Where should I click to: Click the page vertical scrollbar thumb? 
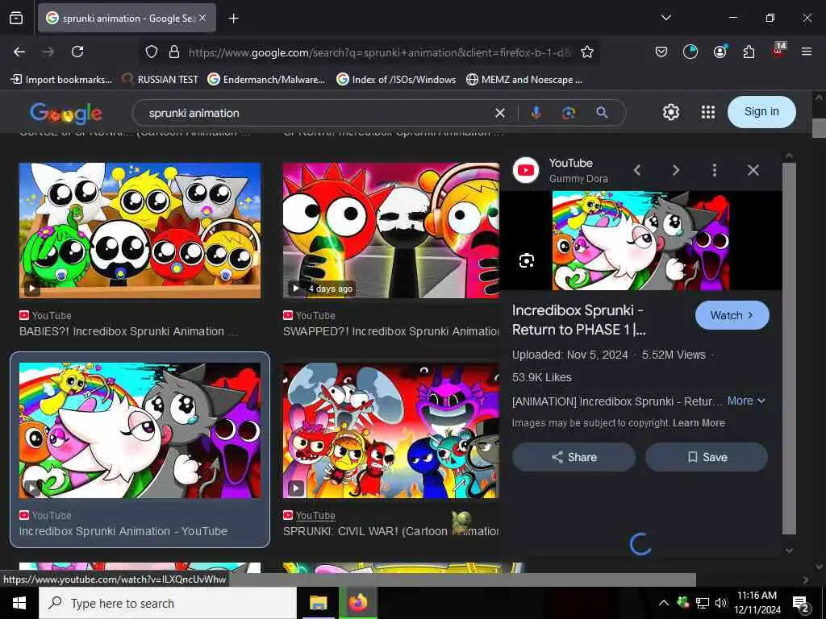click(819, 128)
